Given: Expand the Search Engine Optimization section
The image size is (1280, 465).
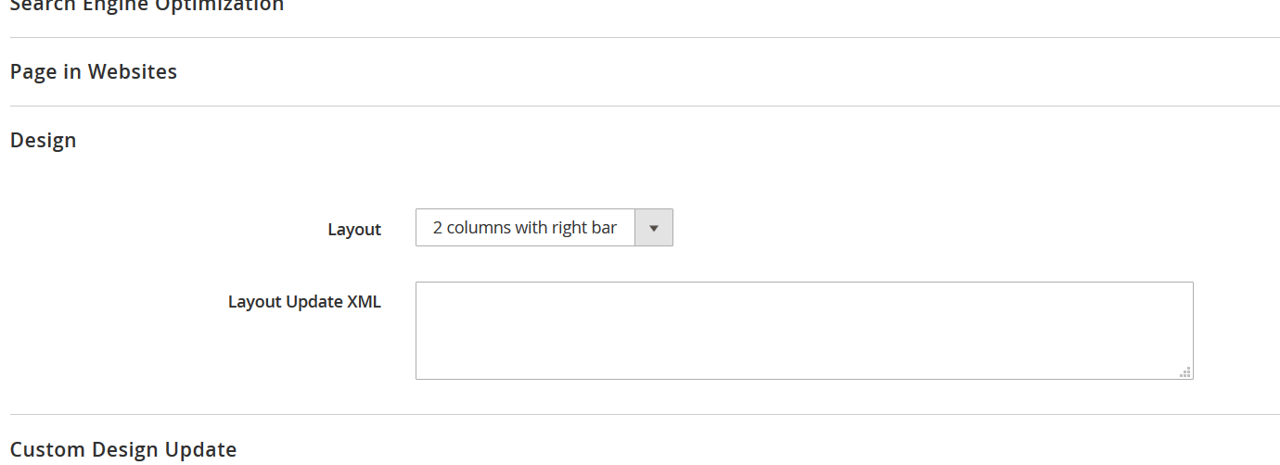Looking at the screenshot, I should point(147,6).
